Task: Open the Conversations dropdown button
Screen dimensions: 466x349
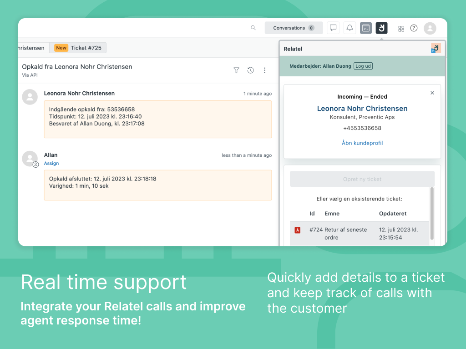Action: pyautogui.click(x=294, y=28)
